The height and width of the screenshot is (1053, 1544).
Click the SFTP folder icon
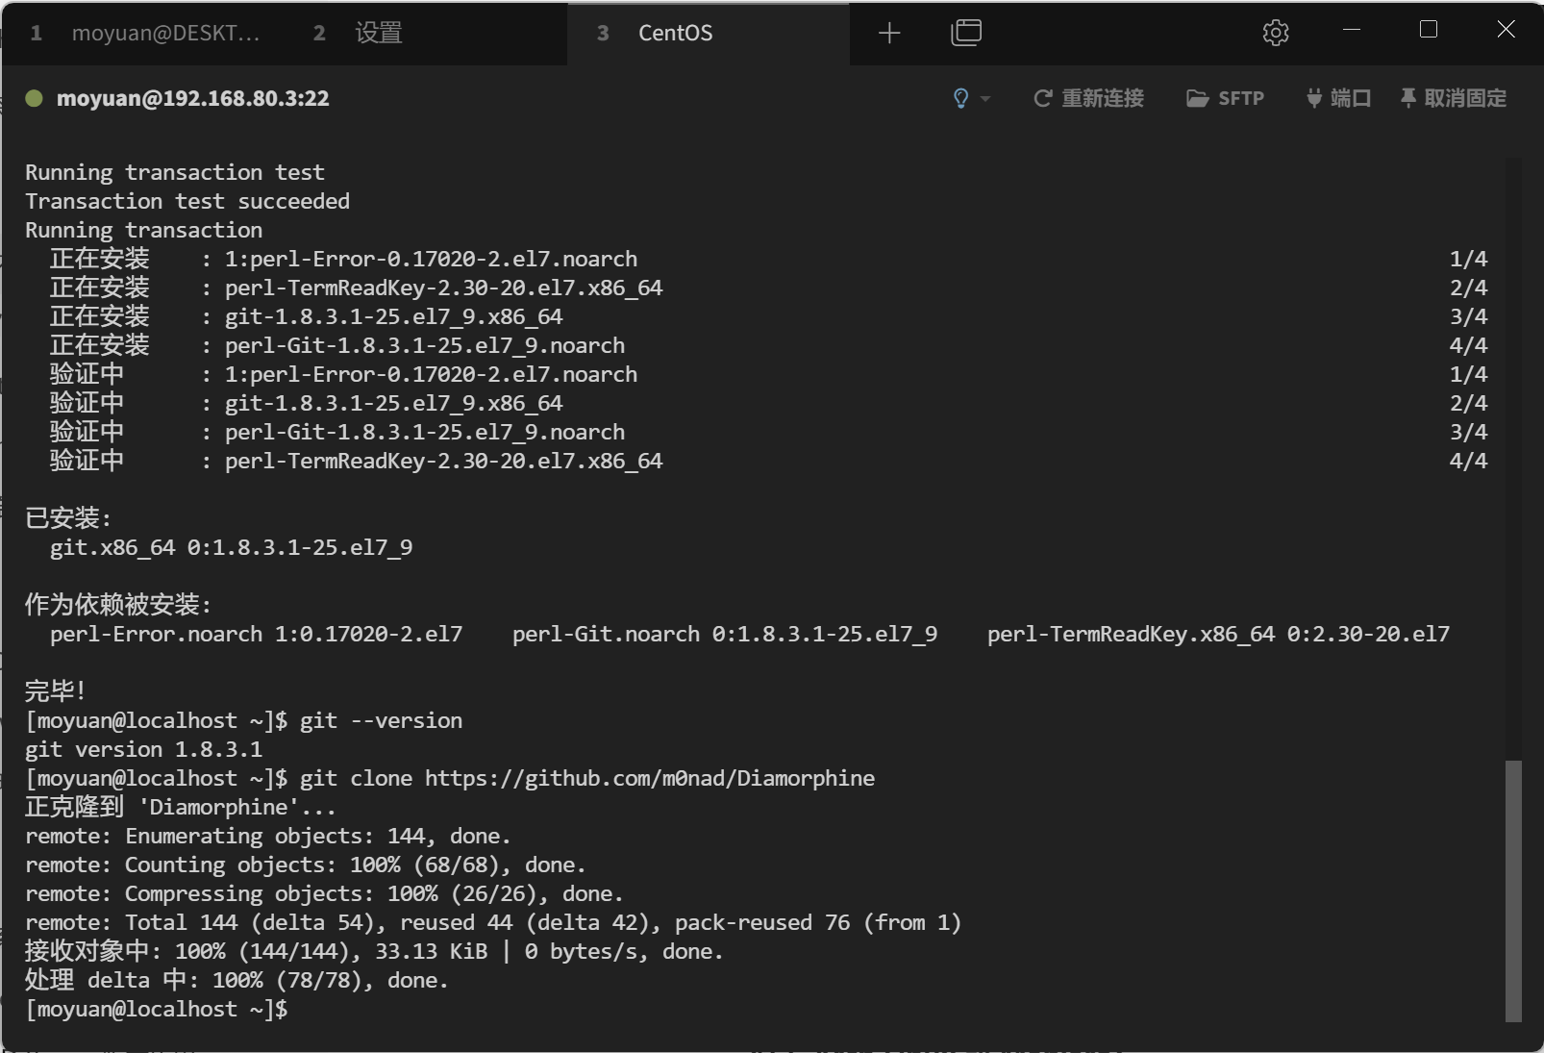click(x=1197, y=98)
